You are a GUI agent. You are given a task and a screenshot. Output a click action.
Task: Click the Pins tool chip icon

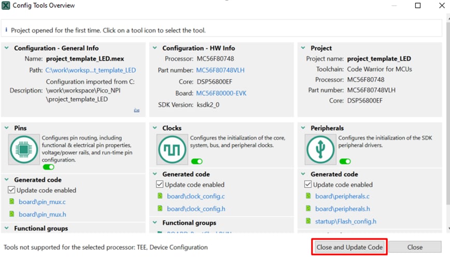coord(24,149)
